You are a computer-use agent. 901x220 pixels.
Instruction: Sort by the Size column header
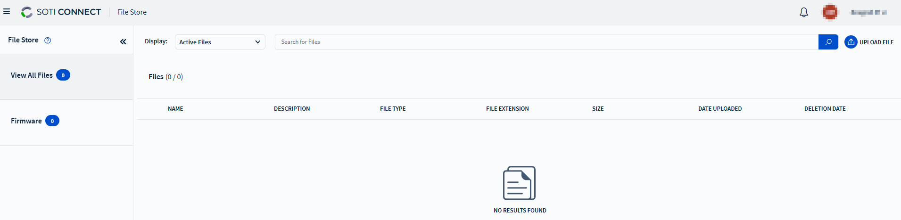598,109
